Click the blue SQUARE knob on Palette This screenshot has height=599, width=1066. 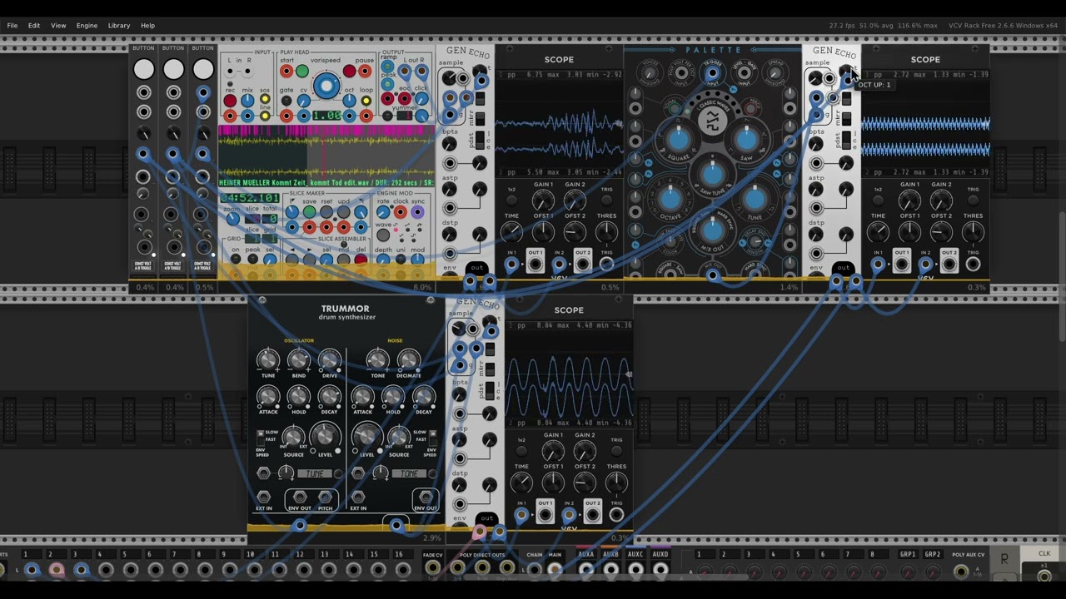coord(679,140)
